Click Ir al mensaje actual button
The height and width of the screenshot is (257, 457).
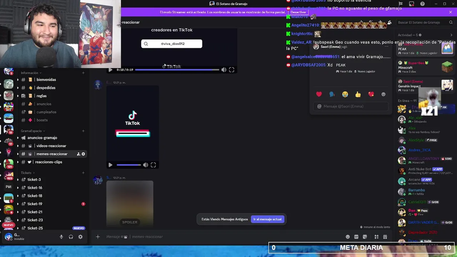(267, 219)
